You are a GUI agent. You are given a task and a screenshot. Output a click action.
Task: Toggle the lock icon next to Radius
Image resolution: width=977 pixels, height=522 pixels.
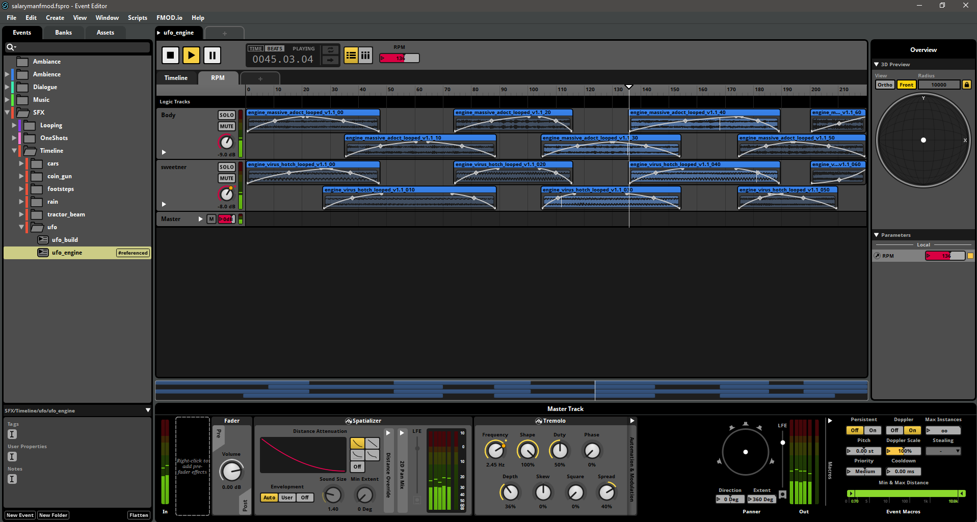966,85
